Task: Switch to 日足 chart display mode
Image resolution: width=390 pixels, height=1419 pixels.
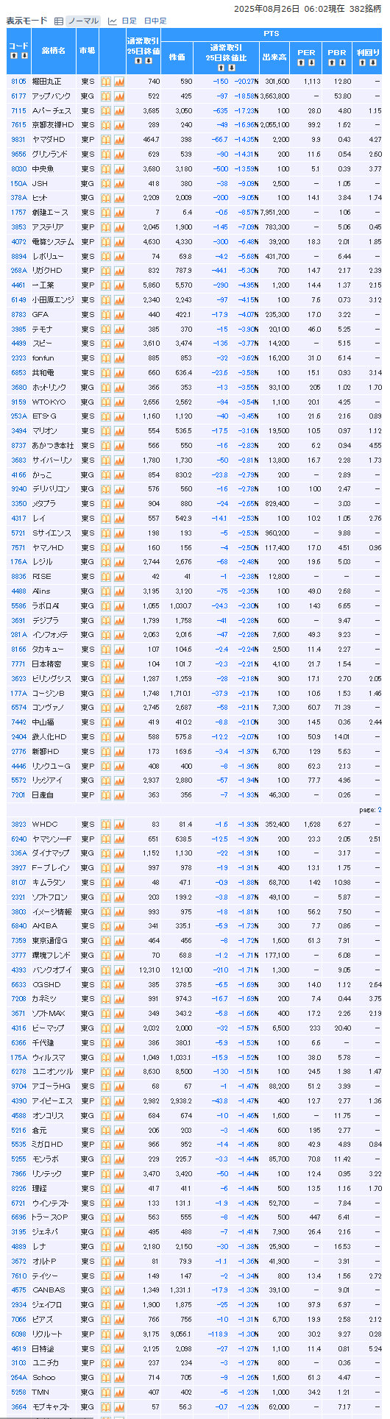Action: [129, 21]
